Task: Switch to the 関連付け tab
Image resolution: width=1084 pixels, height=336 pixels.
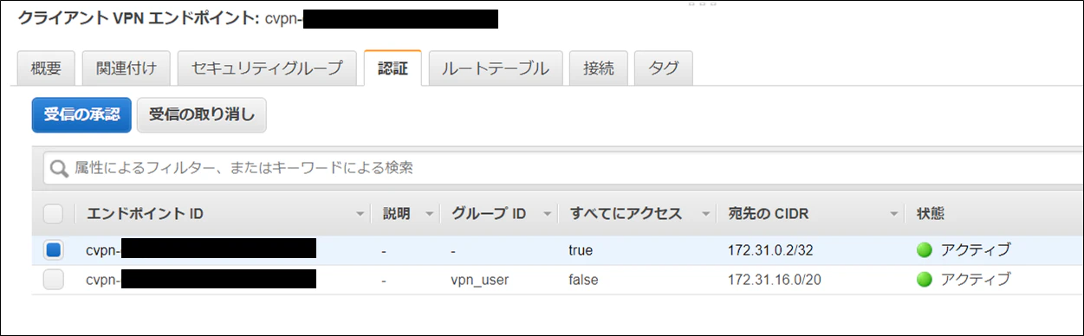Action: point(127,68)
